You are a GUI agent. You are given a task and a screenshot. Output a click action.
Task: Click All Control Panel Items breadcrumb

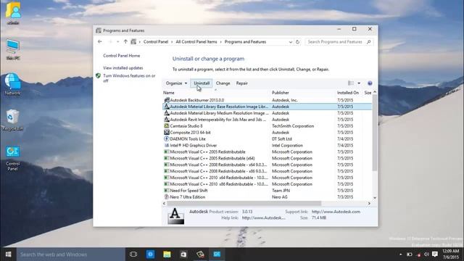196,42
